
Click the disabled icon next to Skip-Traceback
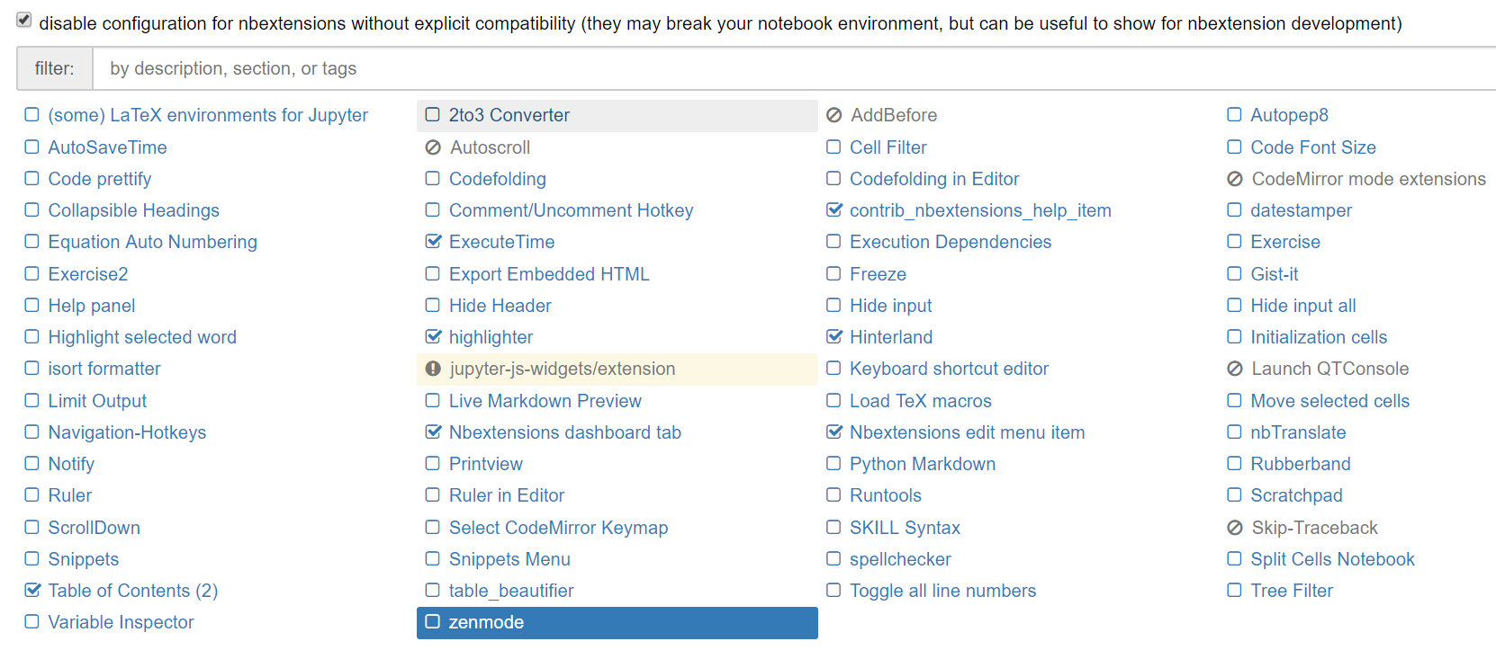1235,528
